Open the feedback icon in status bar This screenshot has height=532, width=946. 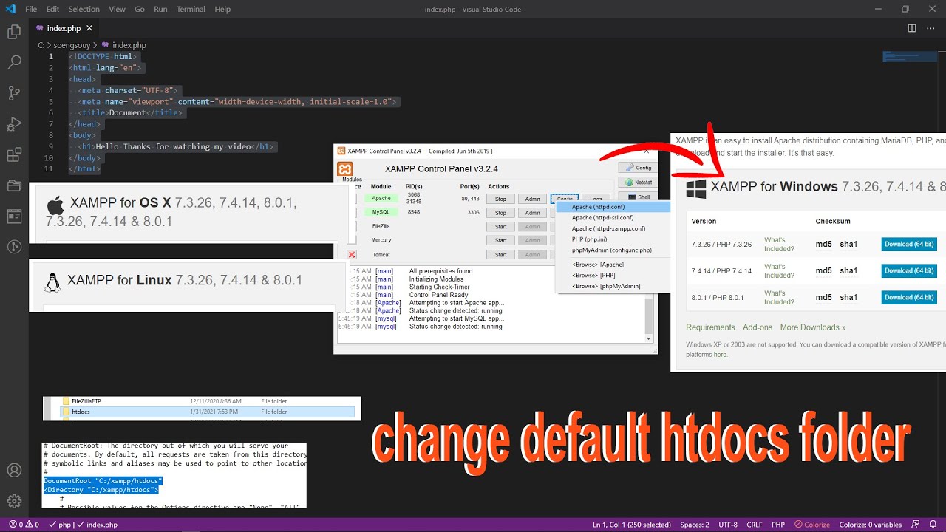[915, 525]
